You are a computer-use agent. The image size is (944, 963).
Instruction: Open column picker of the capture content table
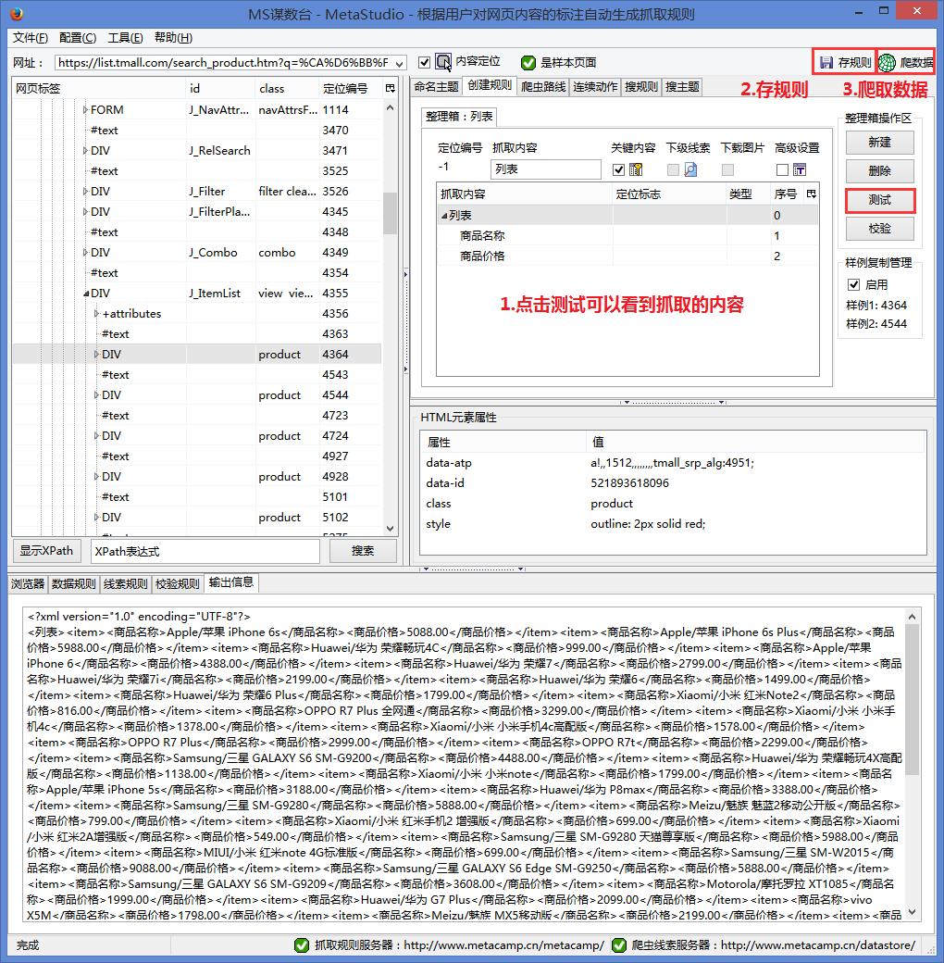coord(812,194)
